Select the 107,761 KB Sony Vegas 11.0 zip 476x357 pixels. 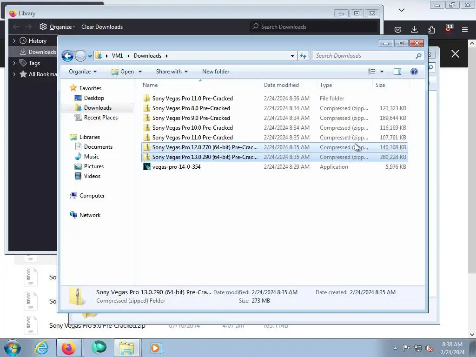tap(275, 138)
